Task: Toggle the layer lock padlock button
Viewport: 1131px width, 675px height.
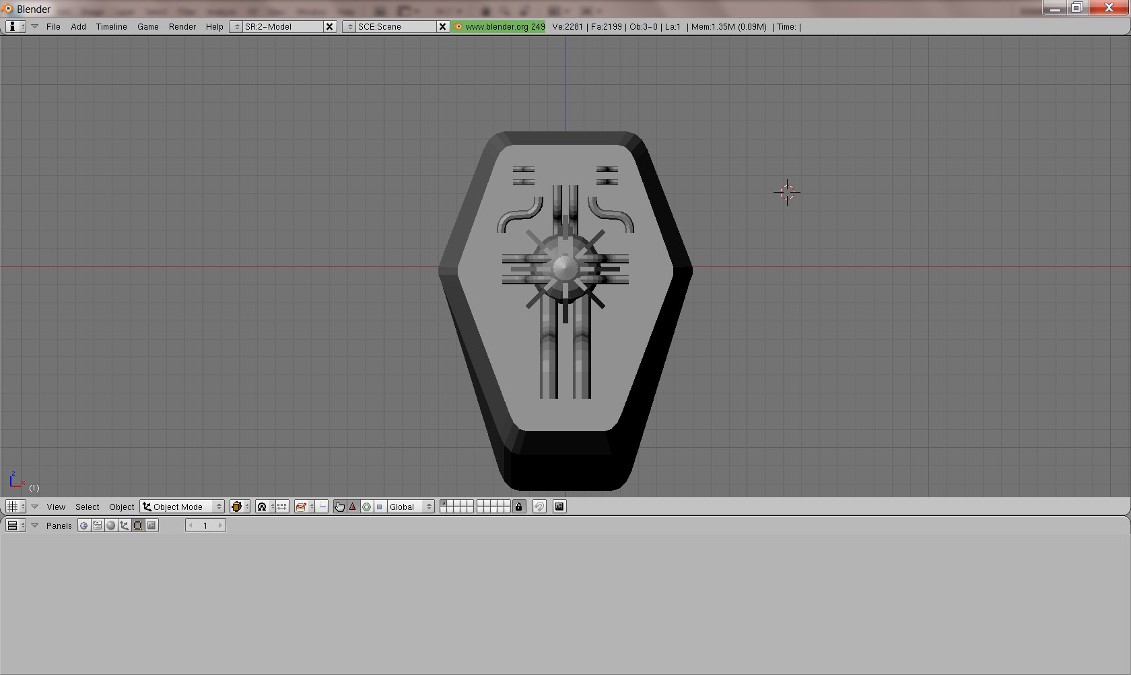Action: pos(518,507)
